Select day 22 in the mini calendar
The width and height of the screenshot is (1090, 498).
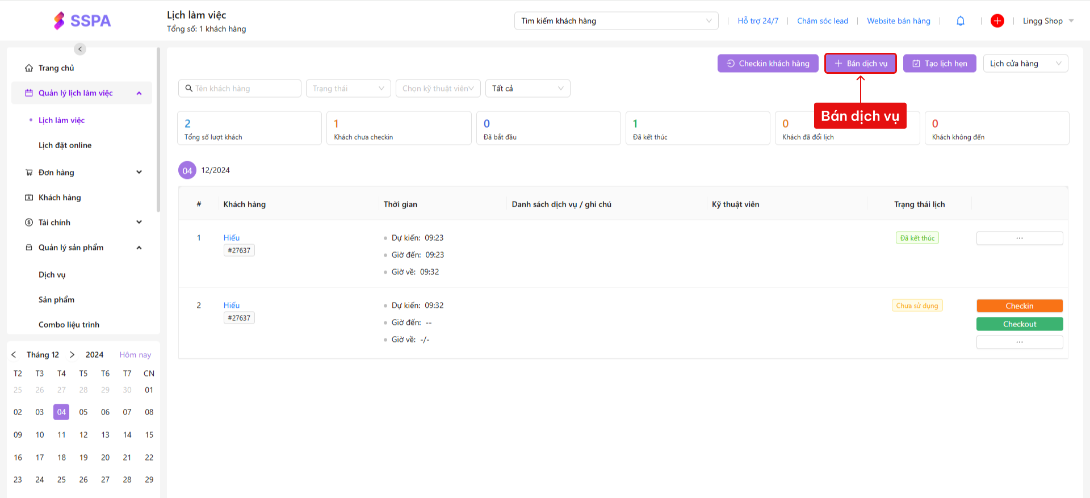click(x=149, y=458)
